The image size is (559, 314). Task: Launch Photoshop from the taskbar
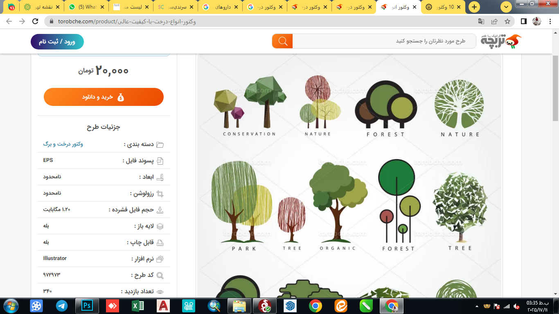coord(87,305)
